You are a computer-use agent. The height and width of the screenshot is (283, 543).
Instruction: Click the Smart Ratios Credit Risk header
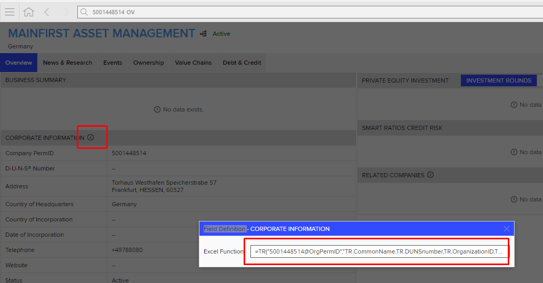pos(402,128)
